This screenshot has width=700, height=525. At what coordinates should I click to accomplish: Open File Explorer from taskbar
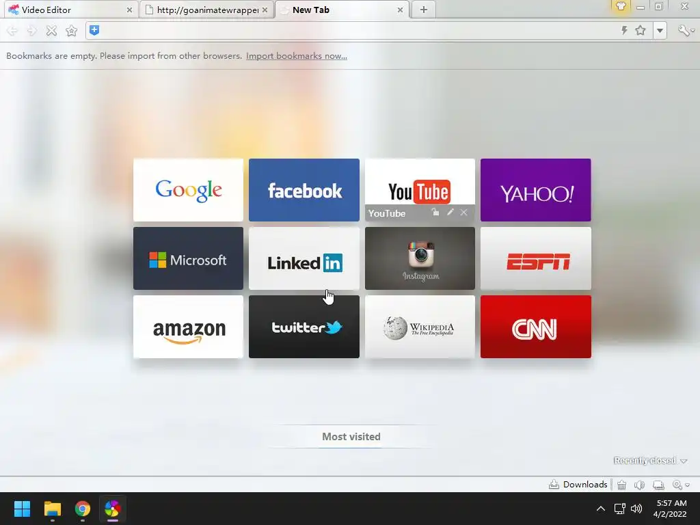tap(52, 509)
